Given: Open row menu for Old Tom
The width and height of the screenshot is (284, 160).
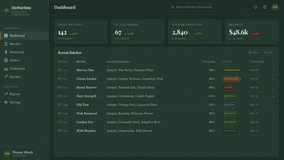Looking at the screenshot, I should [x=273, y=105].
